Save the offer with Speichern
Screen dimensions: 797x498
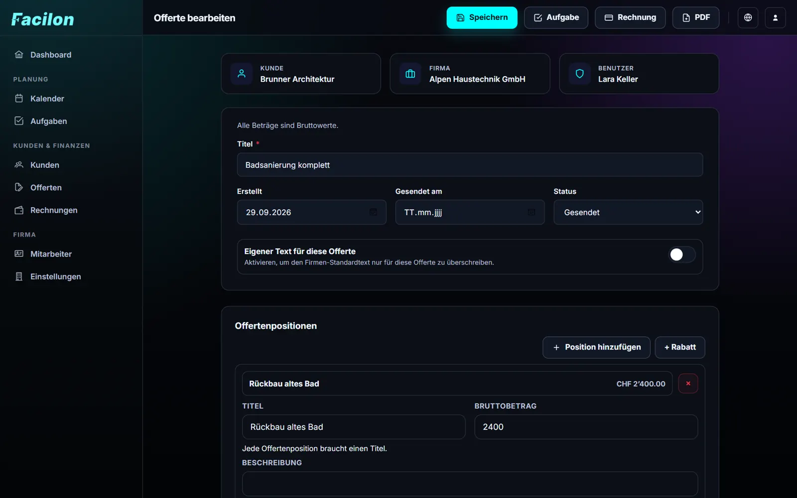point(482,17)
